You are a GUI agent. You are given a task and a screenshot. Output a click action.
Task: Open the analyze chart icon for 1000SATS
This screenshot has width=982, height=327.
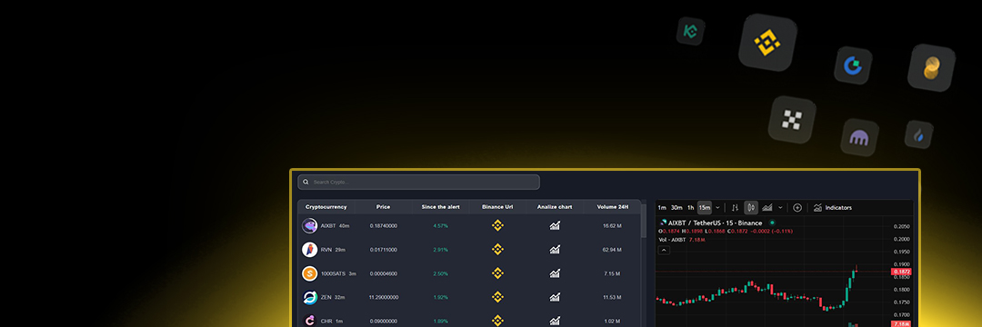click(x=555, y=273)
